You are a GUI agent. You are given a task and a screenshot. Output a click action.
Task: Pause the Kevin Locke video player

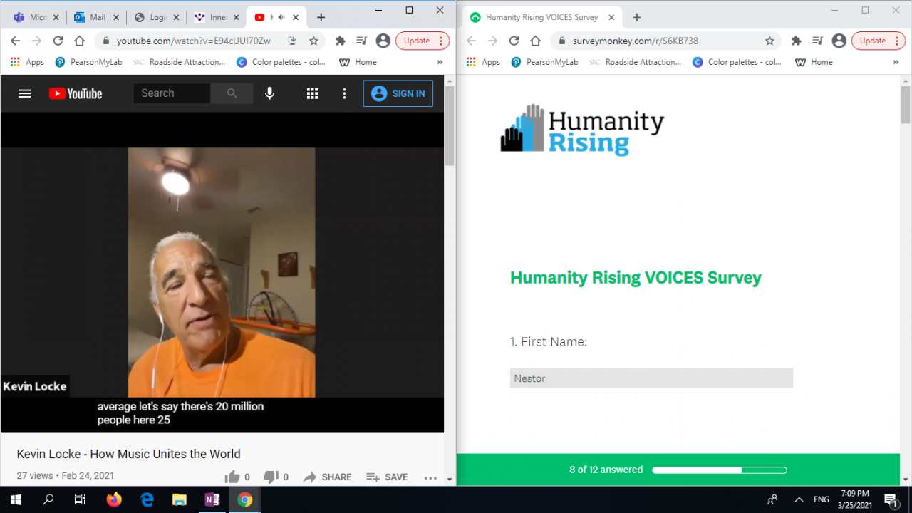[x=222, y=272]
